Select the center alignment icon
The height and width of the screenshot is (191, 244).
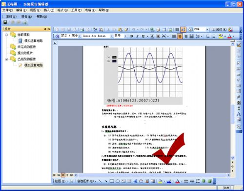180,36
